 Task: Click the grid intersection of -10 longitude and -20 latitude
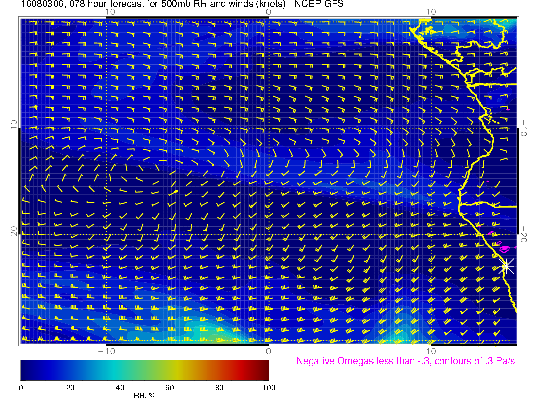106,234
